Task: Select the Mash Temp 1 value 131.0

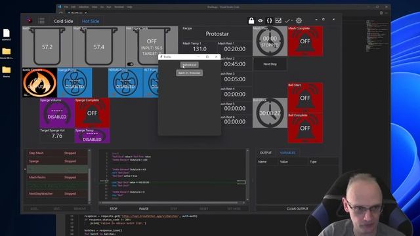Action: click(x=199, y=49)
